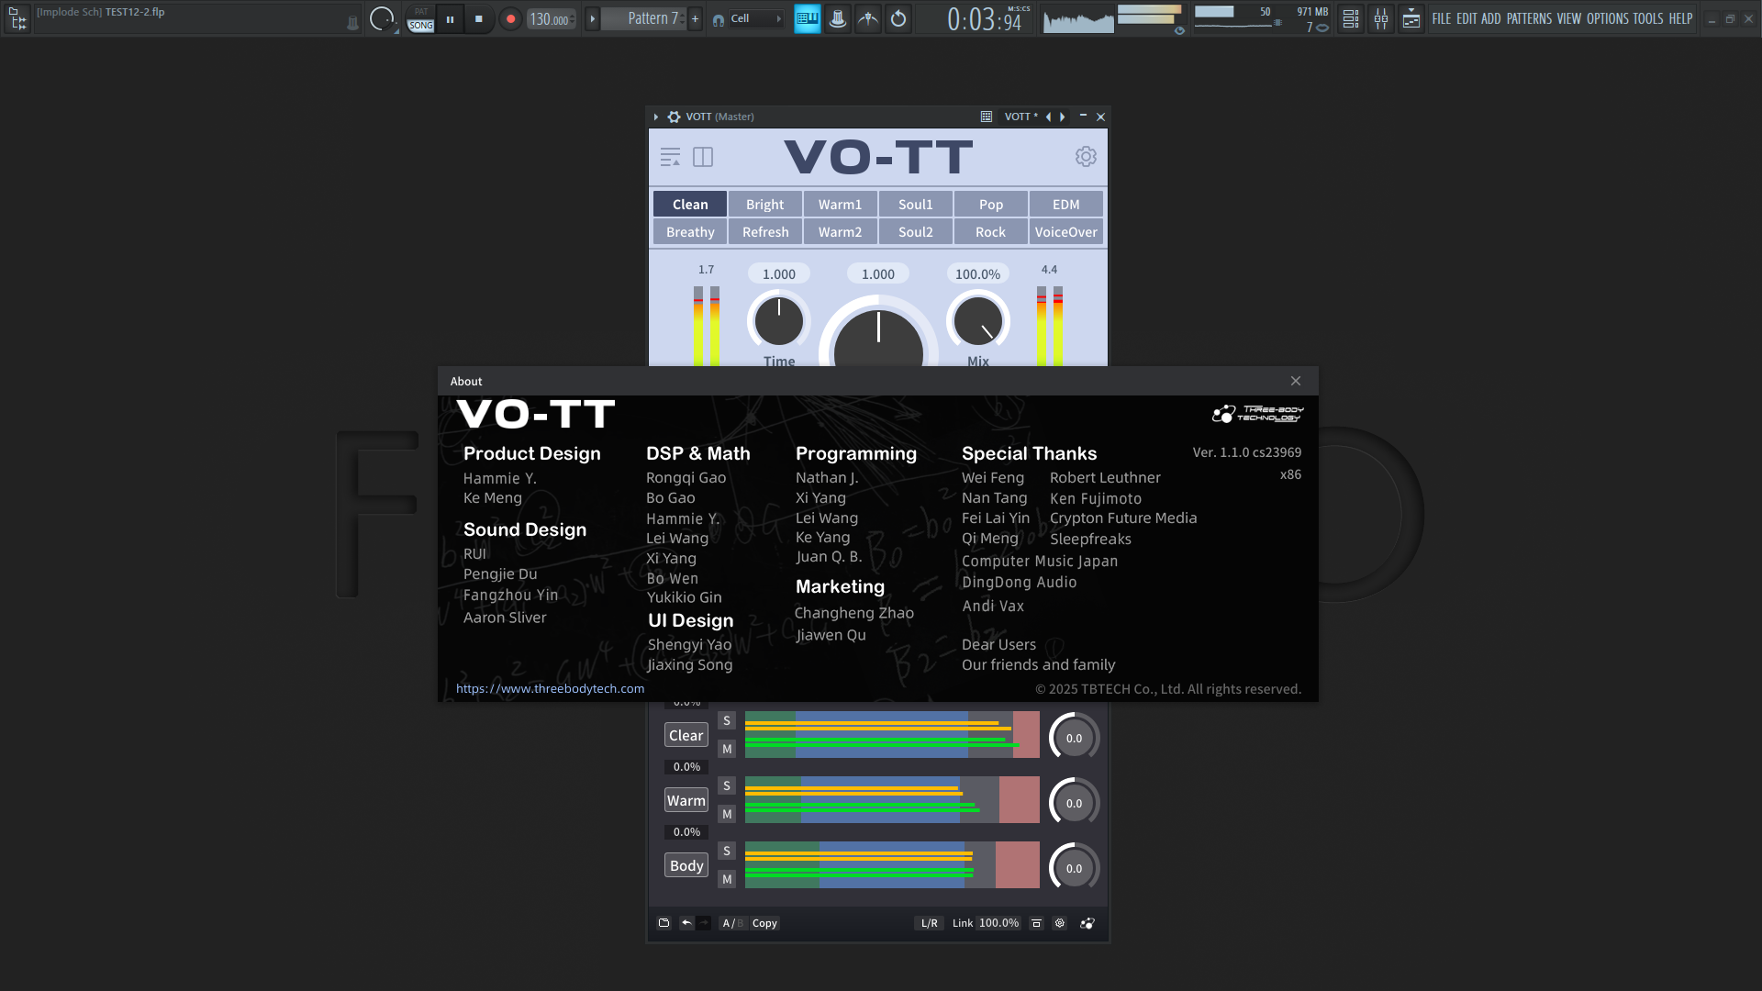Pause playback in FL Studio transport
This screenshot has width=1762, height=991.
click(450, 18)
